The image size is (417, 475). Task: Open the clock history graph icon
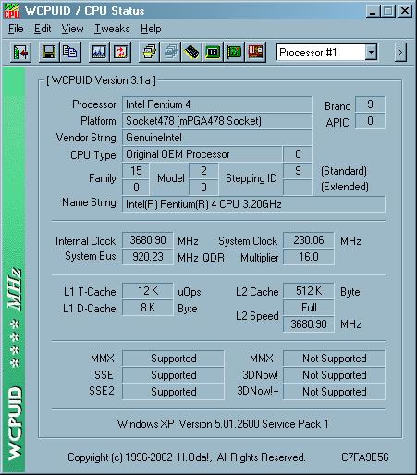(99, 53)
